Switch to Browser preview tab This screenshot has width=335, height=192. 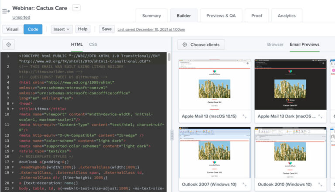(275, 45)
